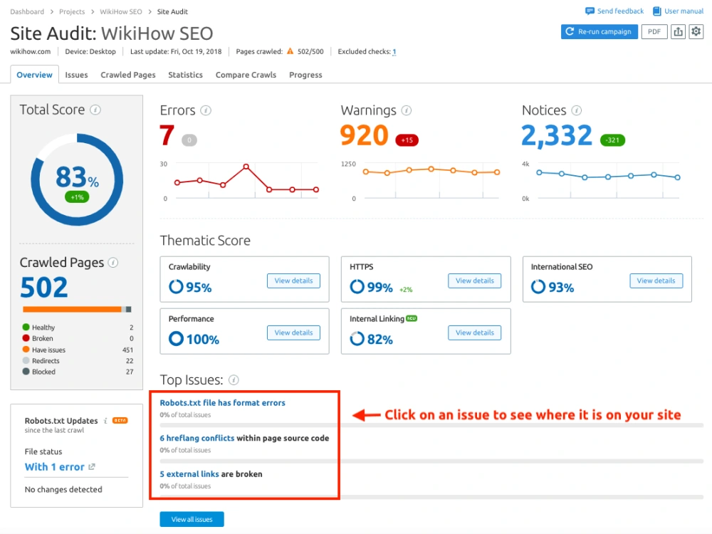The width and height of the screenshot is (712, 534).
Task: Click the HTTPS score circle icon
Action: pos(357,287)
